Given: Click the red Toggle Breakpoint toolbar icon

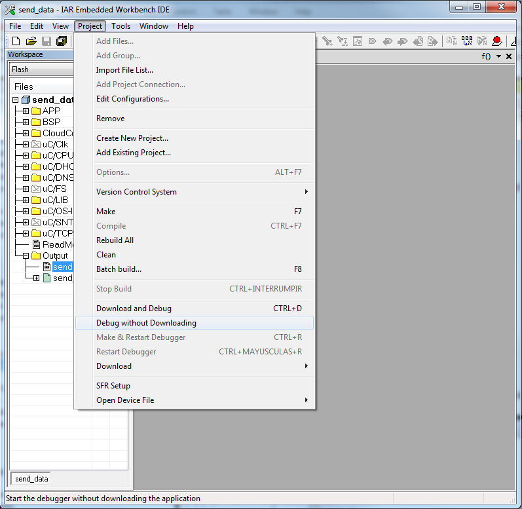Looking at the screenshot, I should tap(496, 41).
